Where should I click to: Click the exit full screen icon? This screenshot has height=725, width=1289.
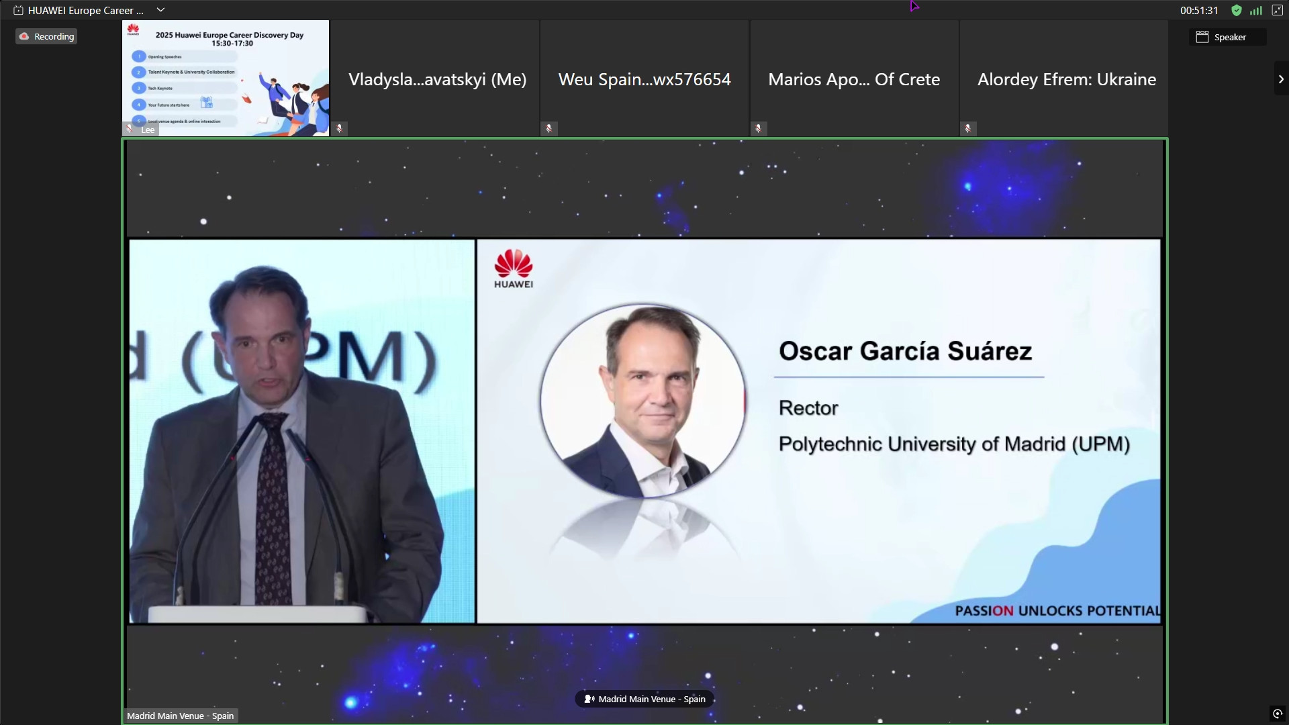point(1277,10)
